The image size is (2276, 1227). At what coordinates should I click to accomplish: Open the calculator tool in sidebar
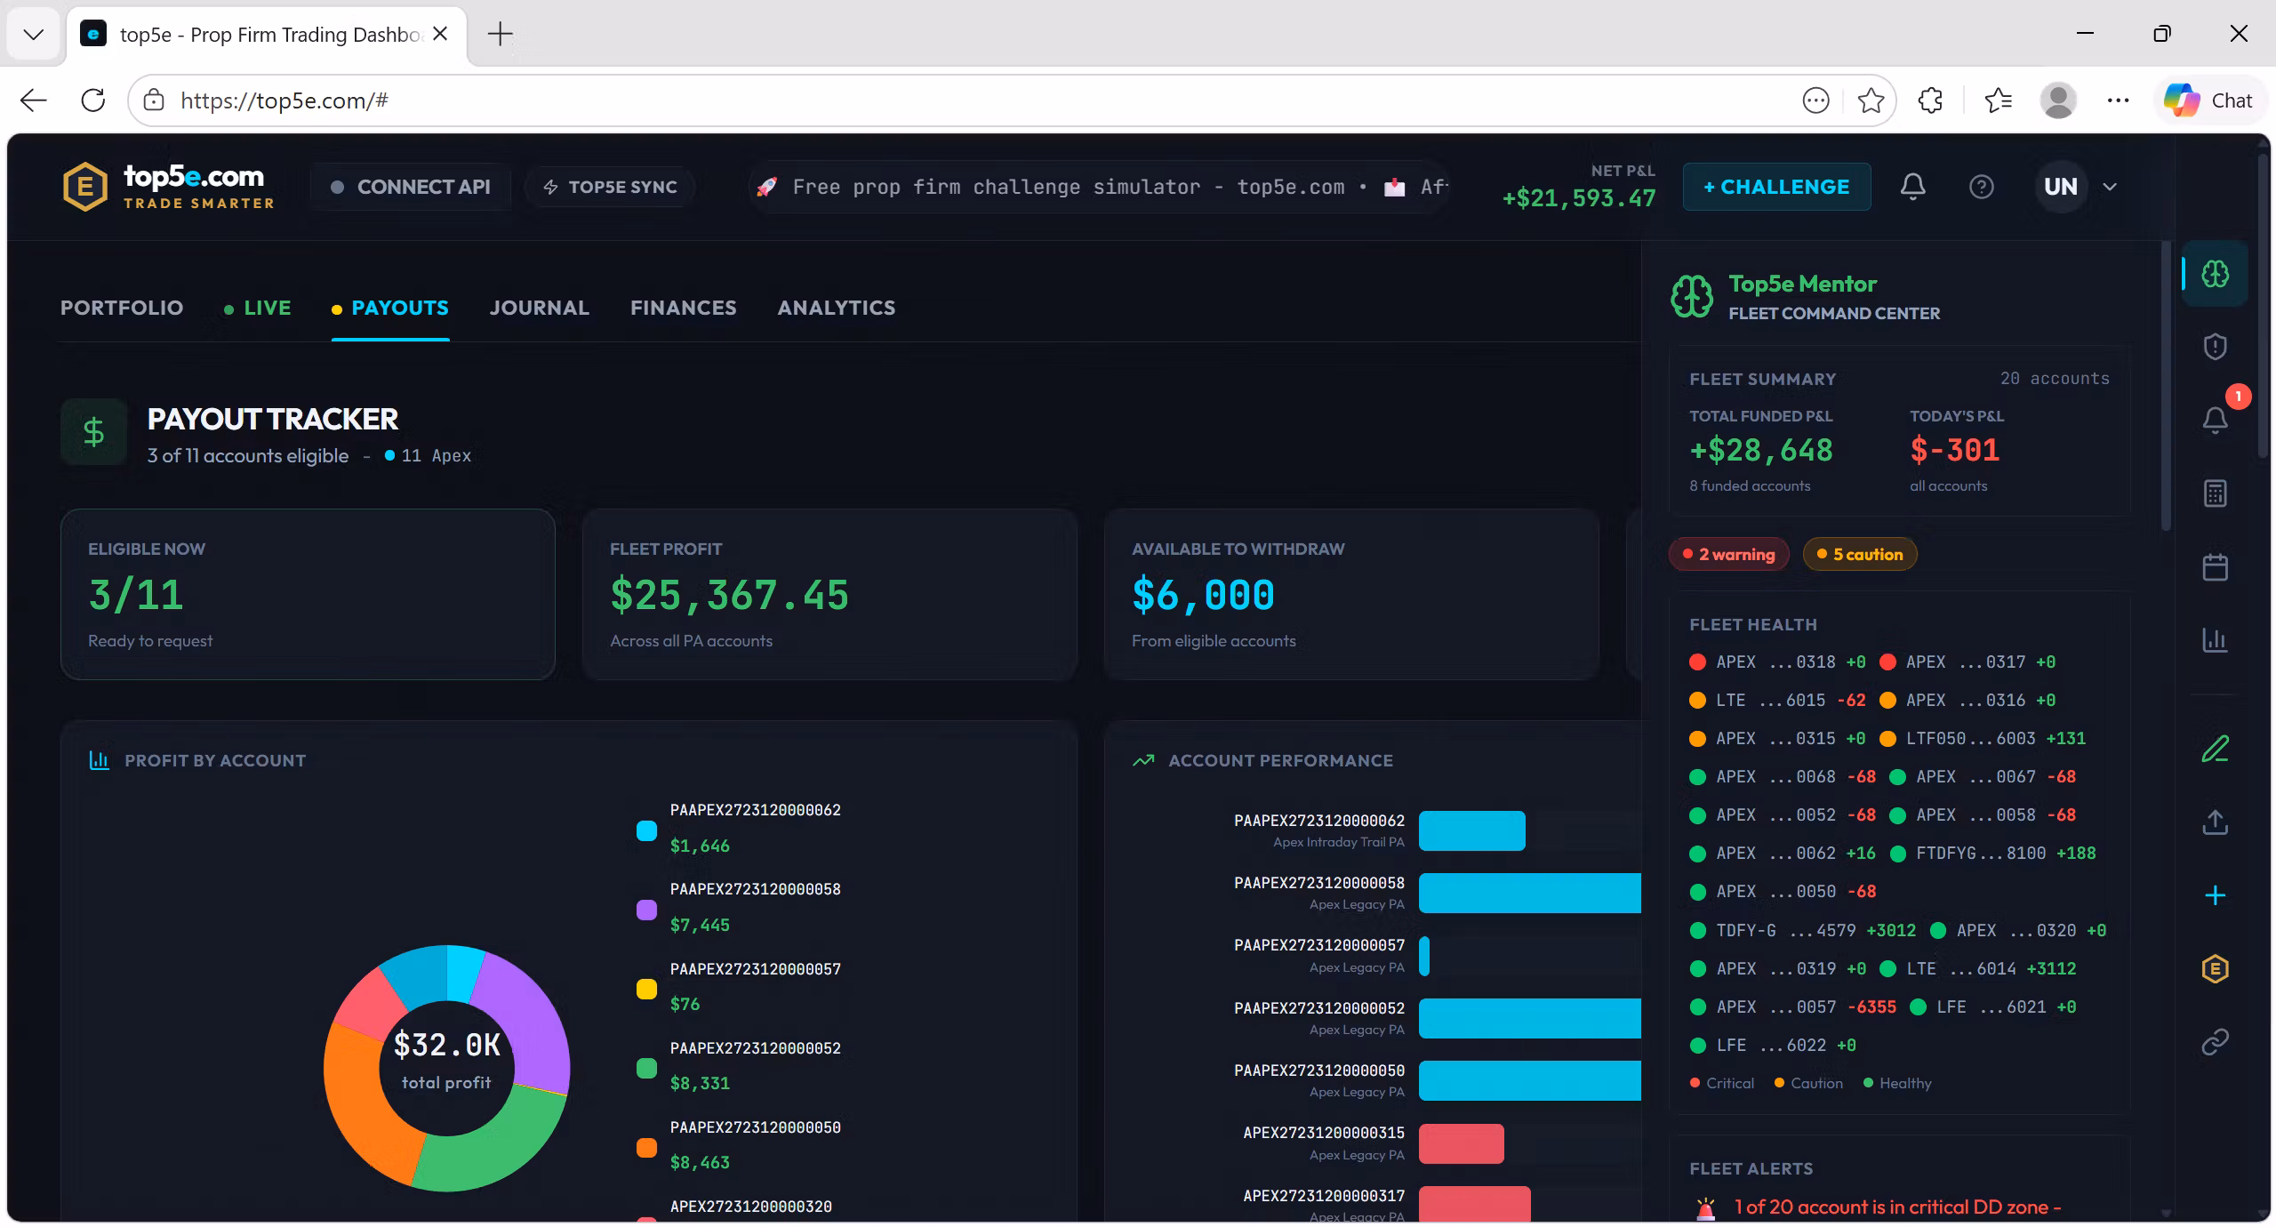click(2215, 493)
